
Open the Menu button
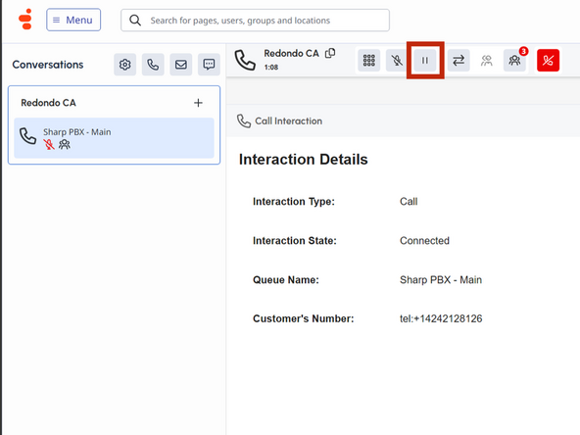(73, 20)
